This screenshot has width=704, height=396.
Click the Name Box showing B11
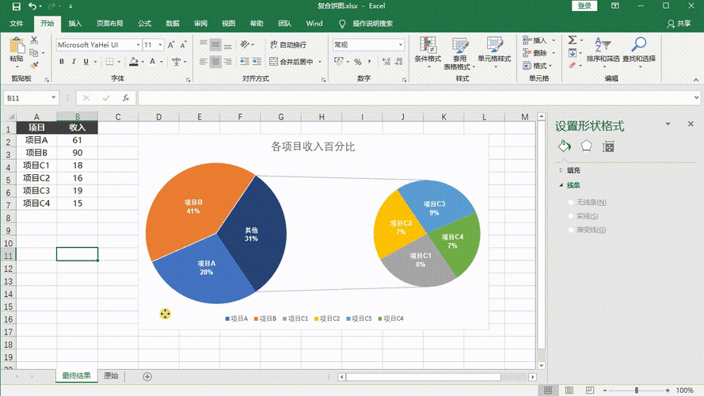[x=31, y=98]
